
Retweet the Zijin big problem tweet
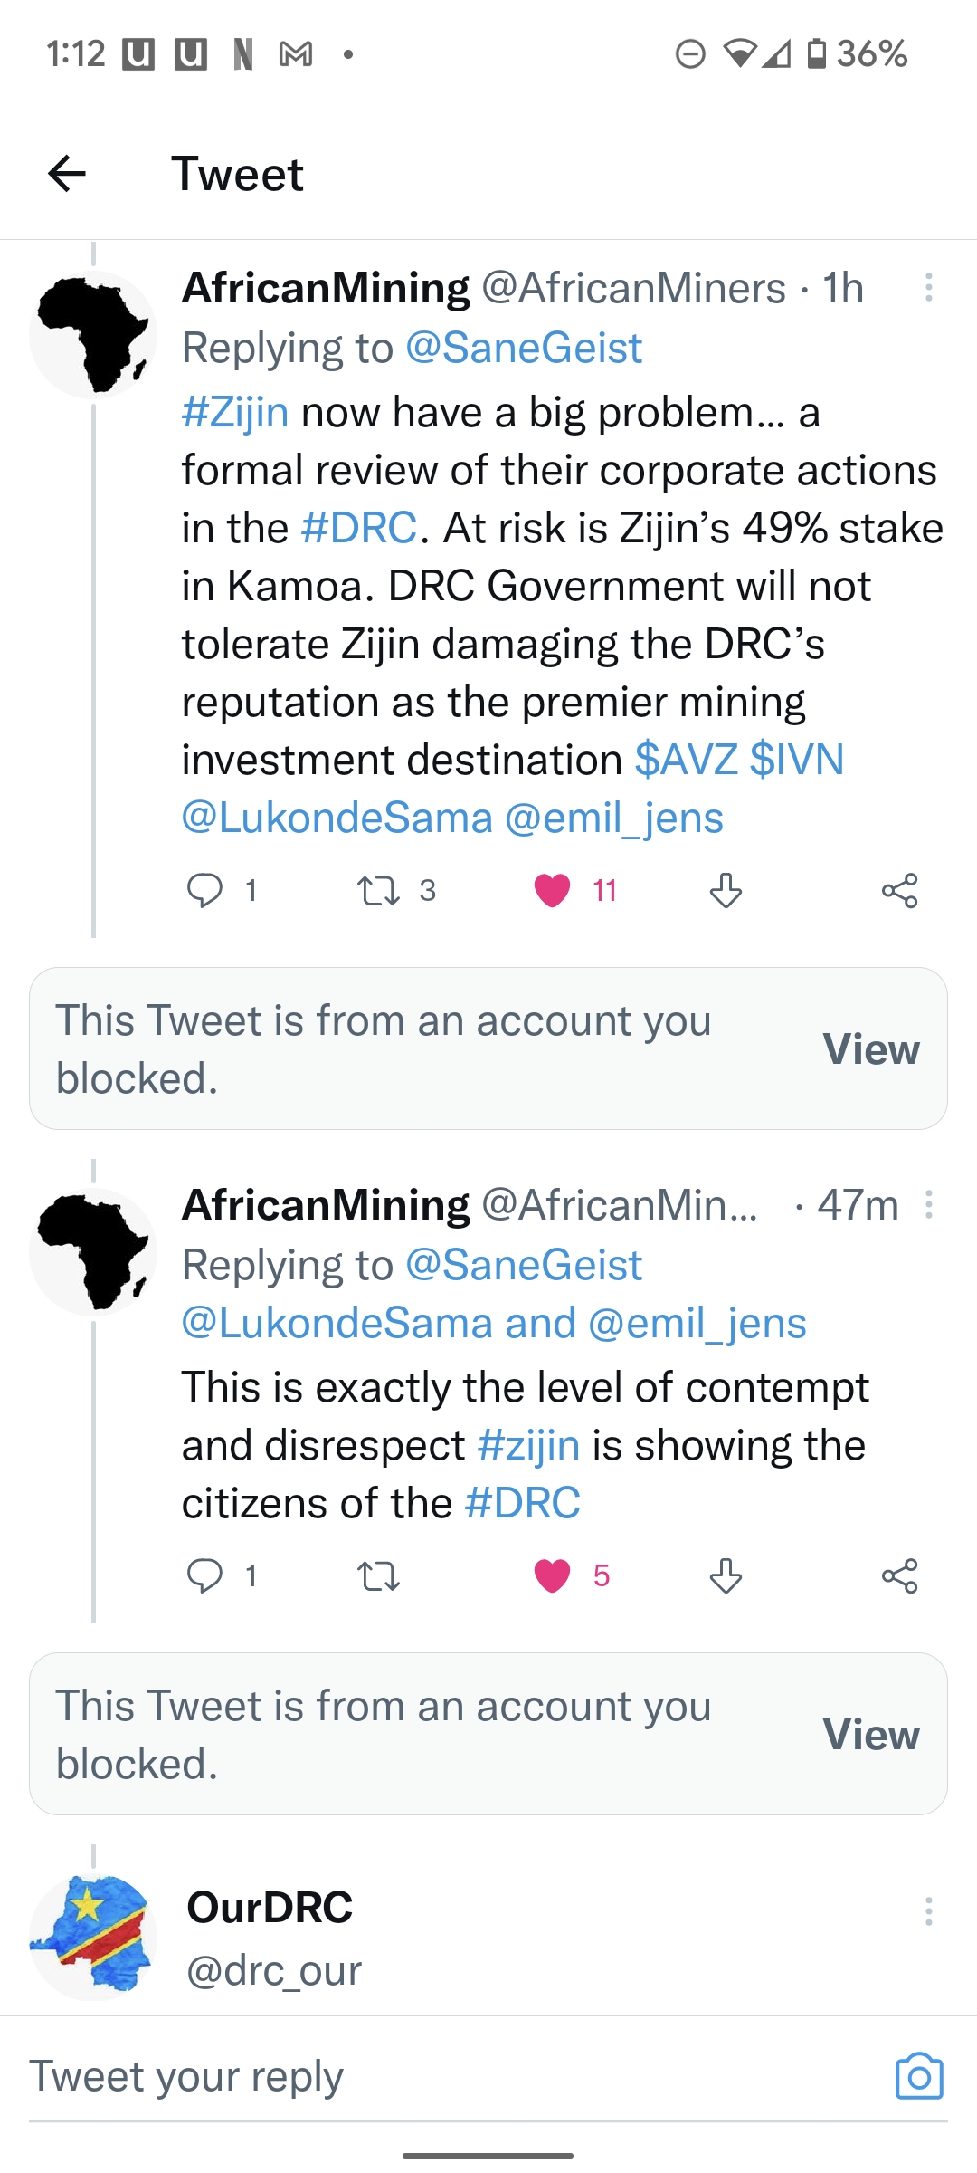[378, 891]
